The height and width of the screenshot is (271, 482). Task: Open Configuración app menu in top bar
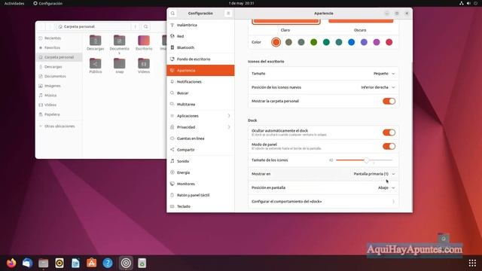[48, 3]
